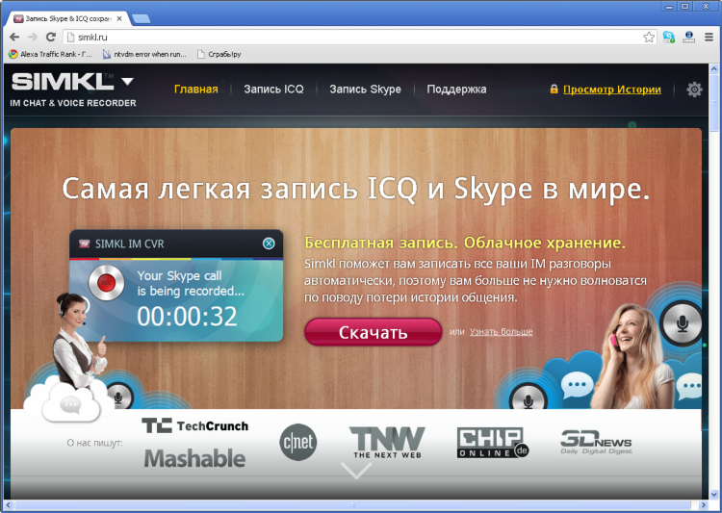Click the 3DNews logo

(x=596, y=442)
